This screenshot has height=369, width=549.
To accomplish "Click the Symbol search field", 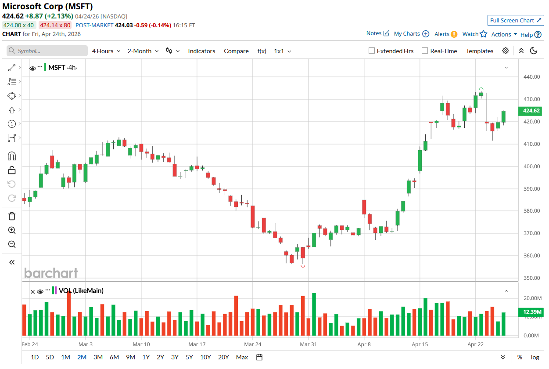I will coord(47,51).
